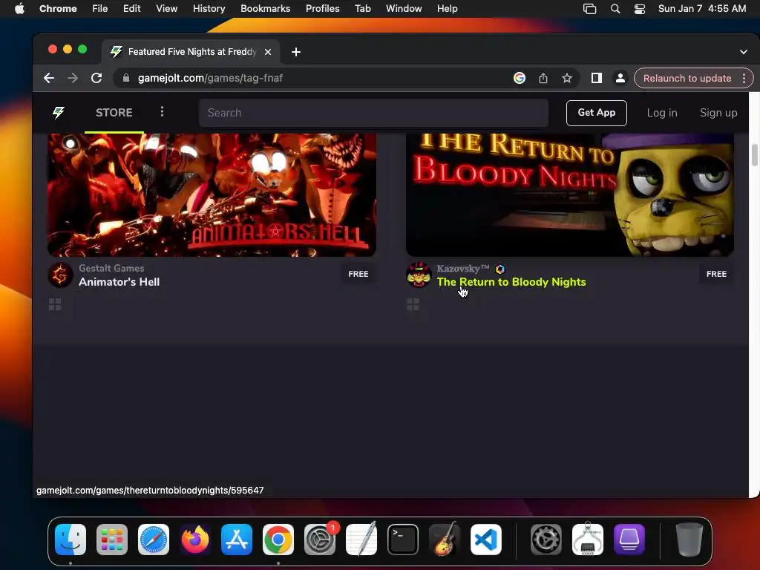Open the three-dot menu beside STORE
760x570 pixels.
click(162, 112)
